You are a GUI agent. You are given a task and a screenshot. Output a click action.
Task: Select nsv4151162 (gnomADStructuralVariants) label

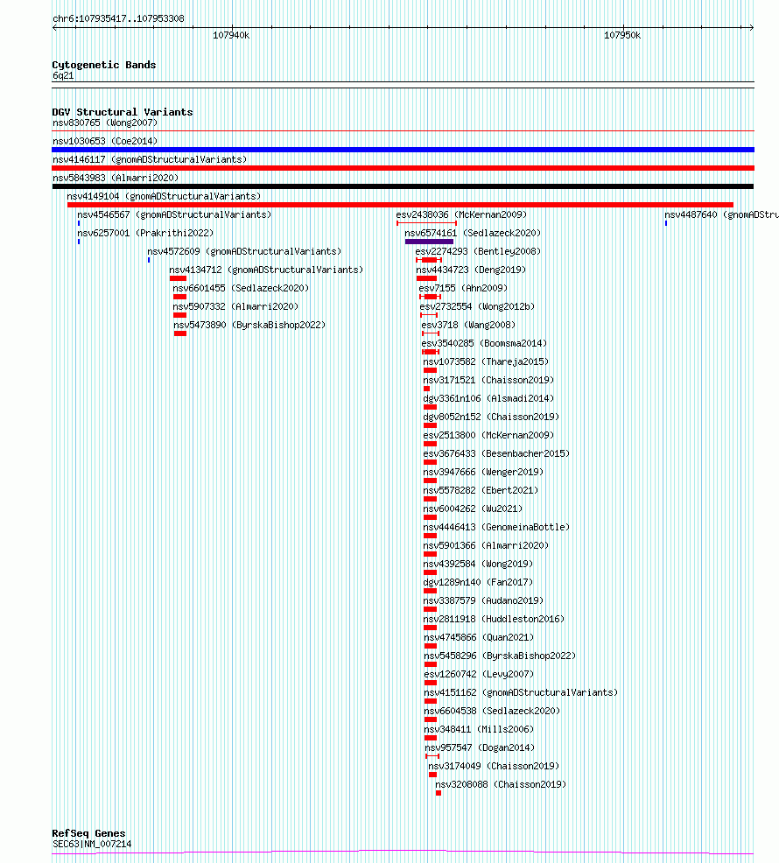click(521, 693)
